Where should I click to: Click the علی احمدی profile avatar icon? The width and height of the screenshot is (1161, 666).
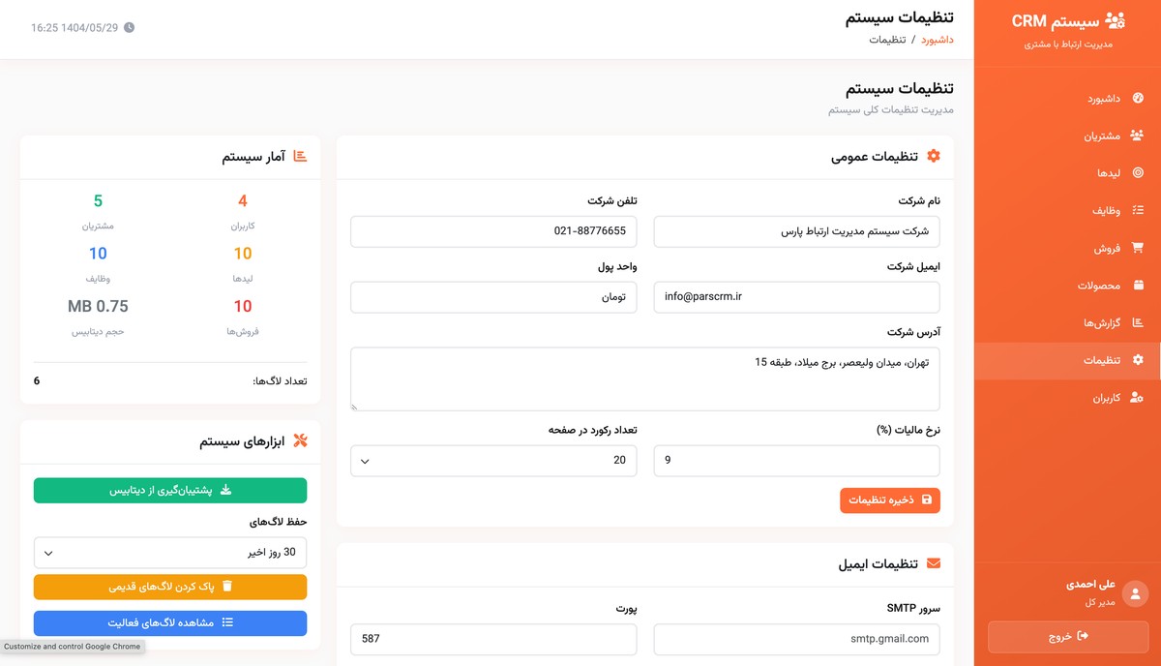[x=1136, y=592]
